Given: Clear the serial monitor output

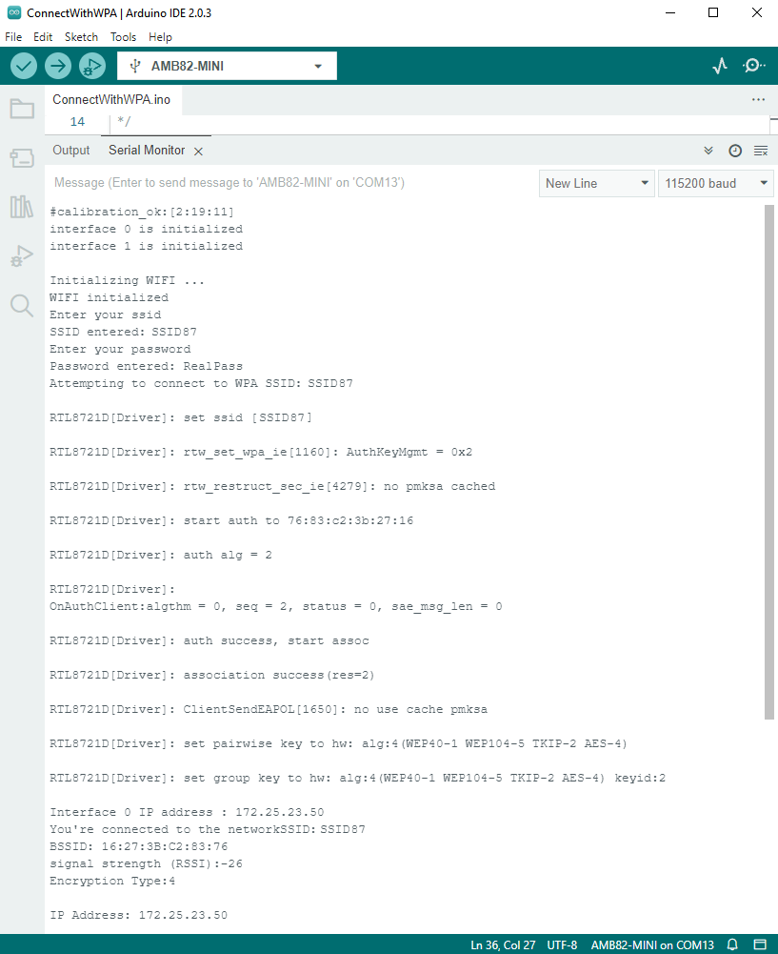Looking at the screenshot, I should click(x=761, y=151).
